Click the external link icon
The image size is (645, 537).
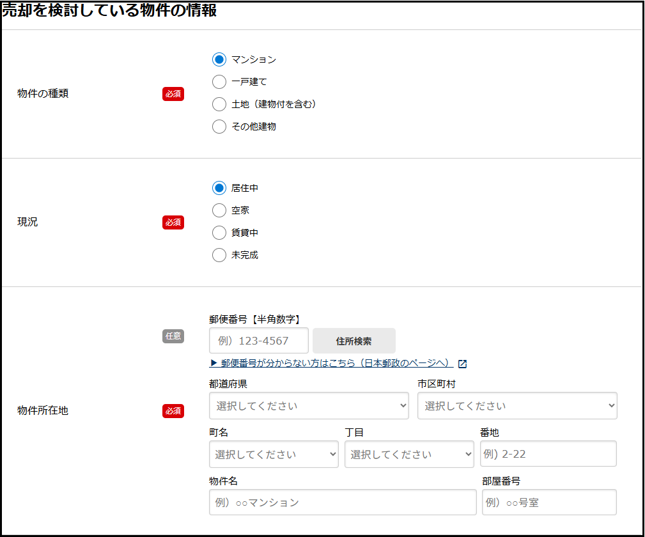point(462,364)
